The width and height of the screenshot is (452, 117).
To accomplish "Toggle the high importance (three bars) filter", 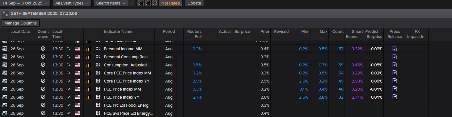I will (x=155, y=3).
